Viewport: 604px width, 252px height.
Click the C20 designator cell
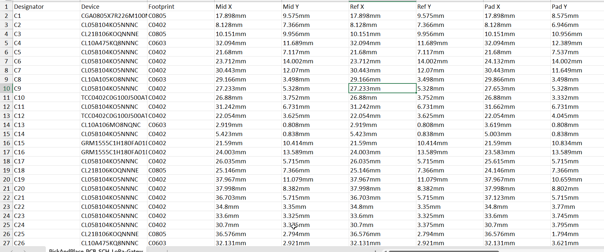click(46, 188)
